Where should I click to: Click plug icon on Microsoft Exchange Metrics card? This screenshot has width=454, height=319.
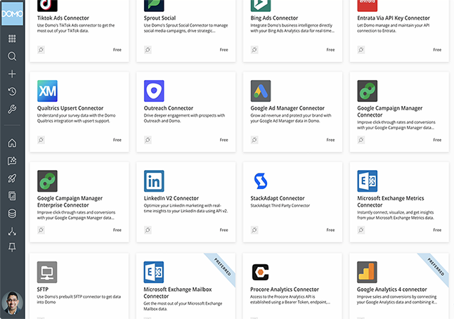pos(361,230)
